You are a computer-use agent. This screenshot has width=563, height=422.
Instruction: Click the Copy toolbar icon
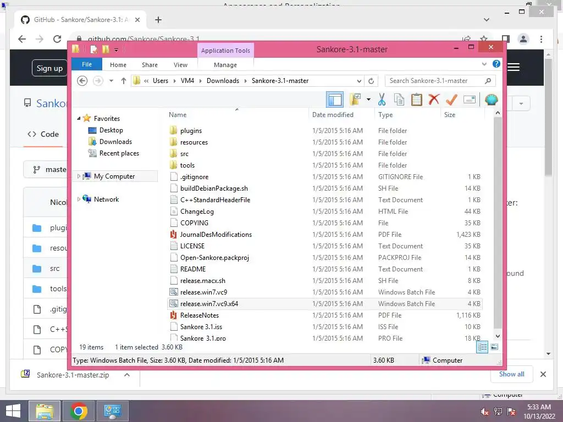click(399, 99)
